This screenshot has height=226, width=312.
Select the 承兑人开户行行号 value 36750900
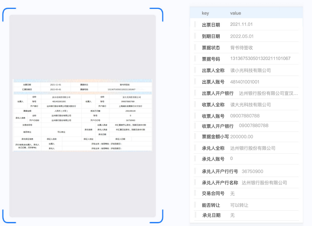[253, 171]
